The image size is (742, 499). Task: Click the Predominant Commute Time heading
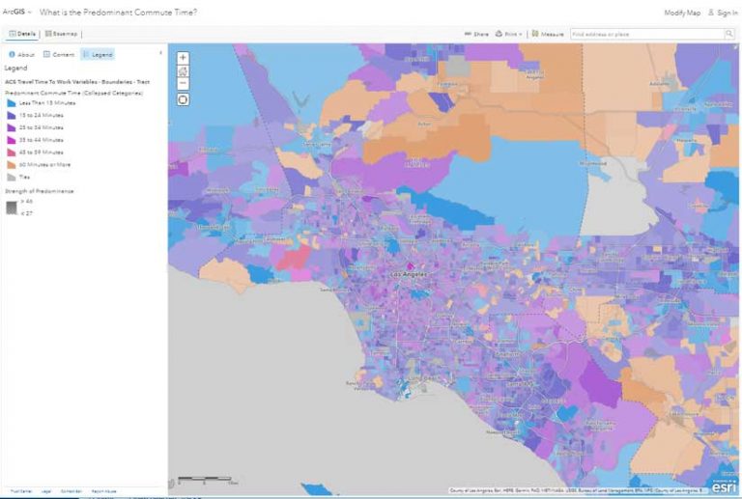(73, 93)
